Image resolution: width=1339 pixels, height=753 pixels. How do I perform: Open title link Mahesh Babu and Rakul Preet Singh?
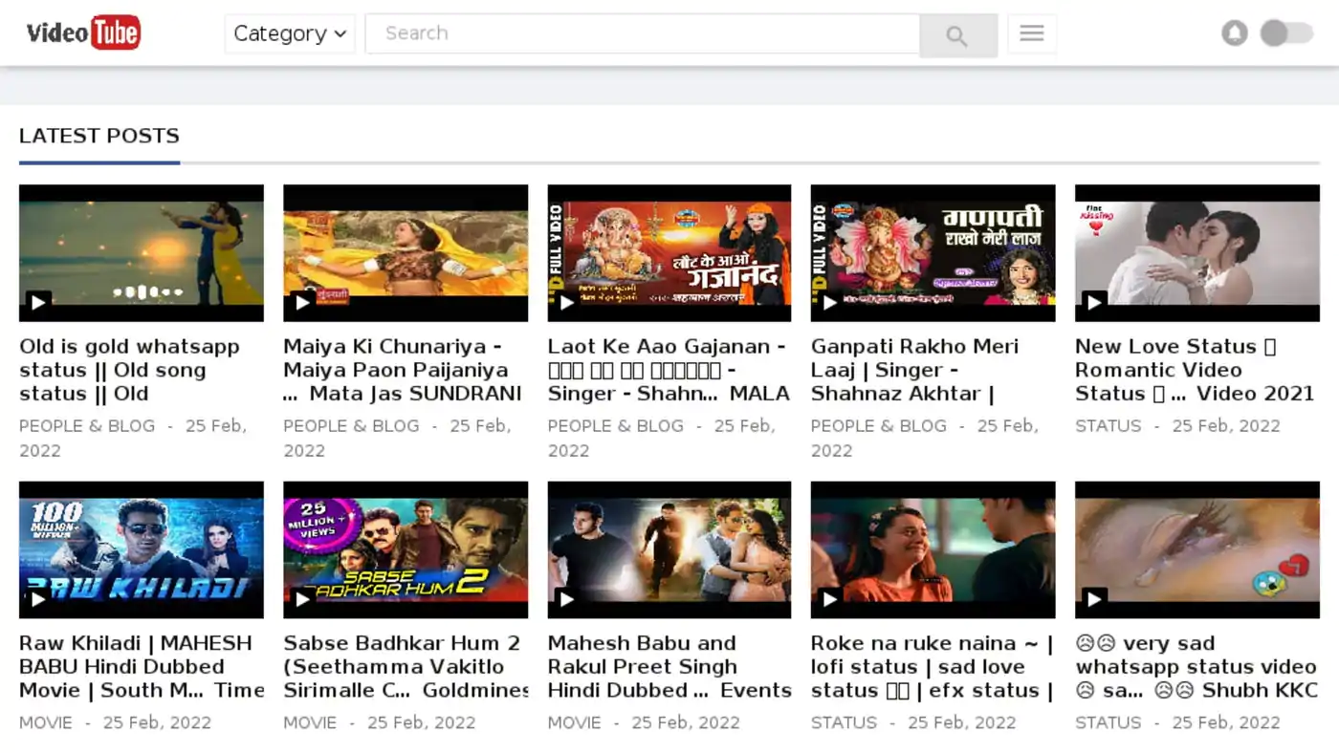coord(669,666)
